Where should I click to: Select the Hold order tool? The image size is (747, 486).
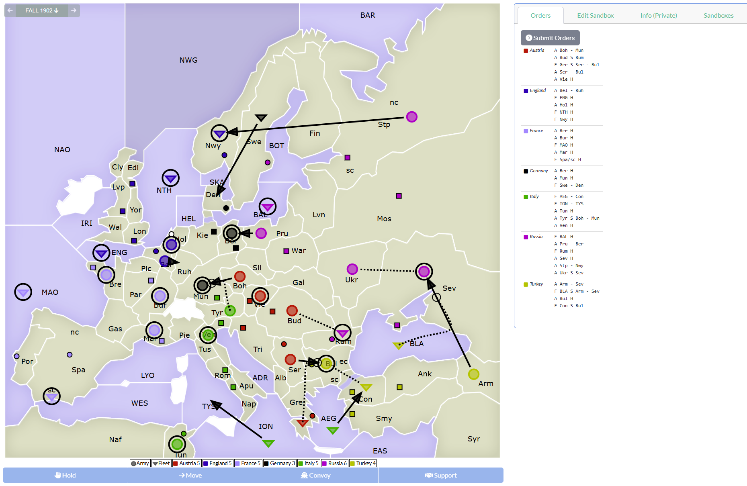click(x=65, y=475)
